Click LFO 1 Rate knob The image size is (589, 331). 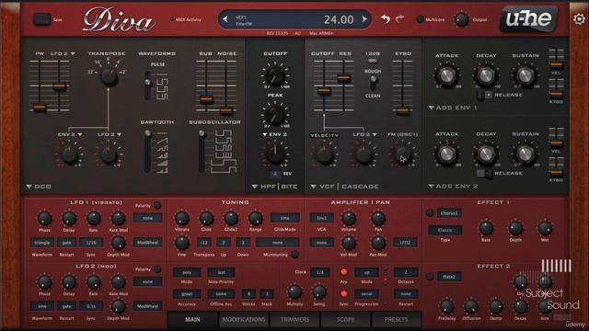94,219
